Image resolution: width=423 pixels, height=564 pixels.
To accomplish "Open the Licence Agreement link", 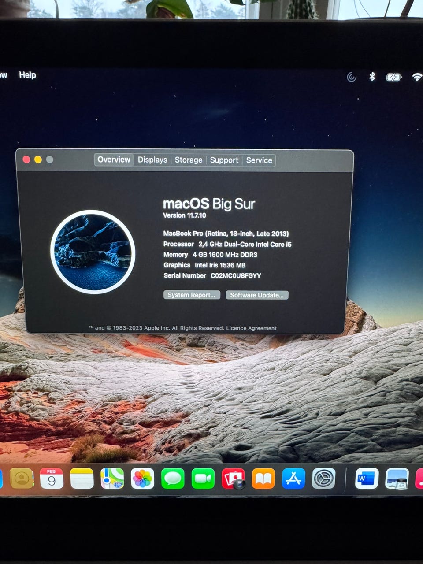I will point(251,328).
